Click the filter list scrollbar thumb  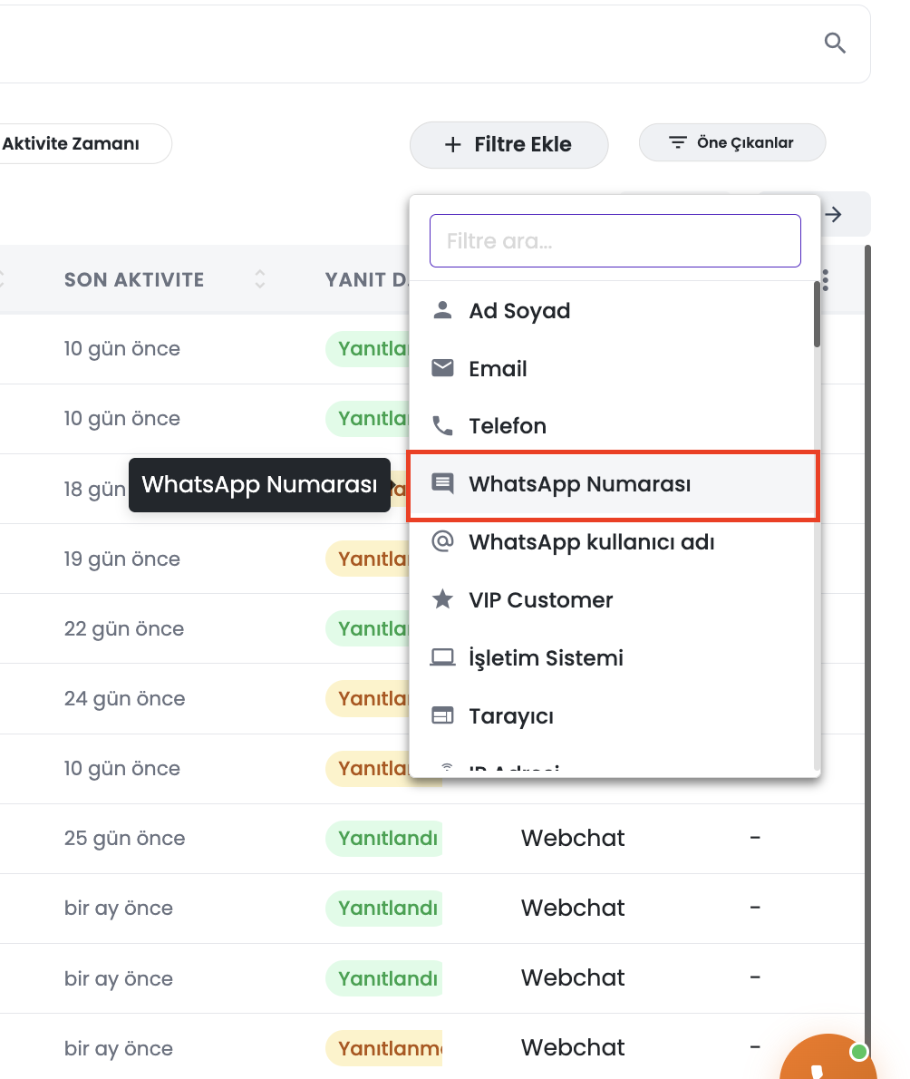click(817, 315)
